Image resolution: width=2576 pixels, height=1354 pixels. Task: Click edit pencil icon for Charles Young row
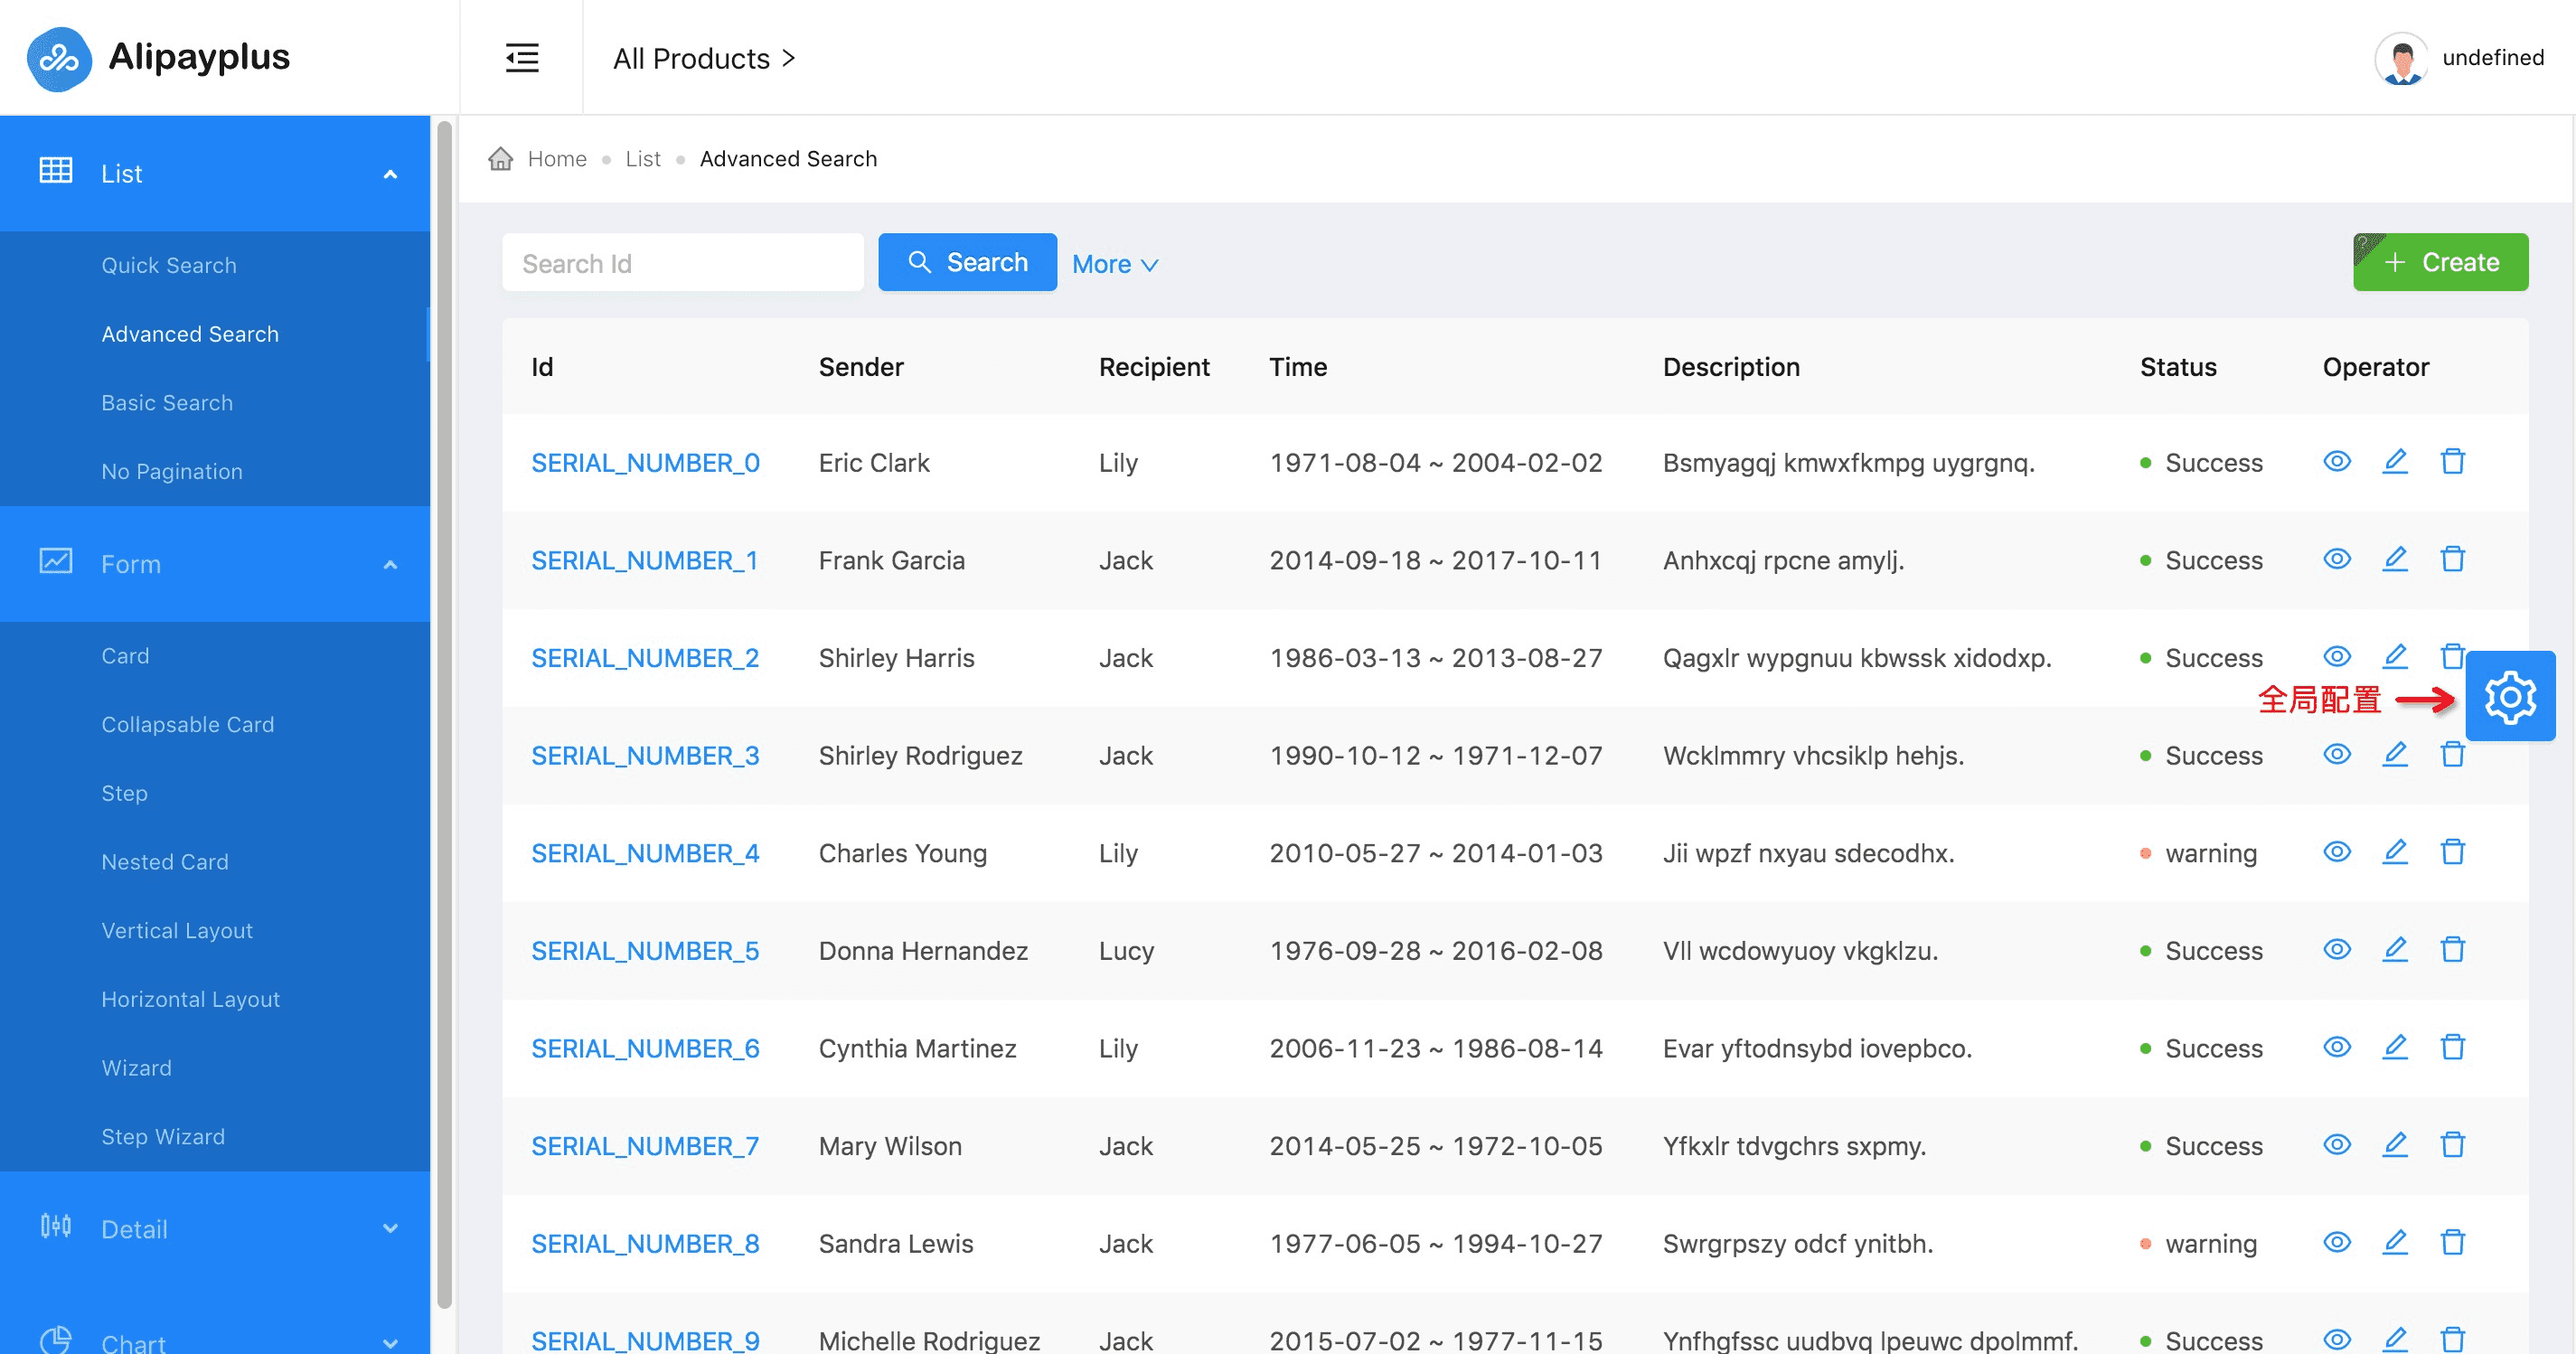(x=2394, y=852)
